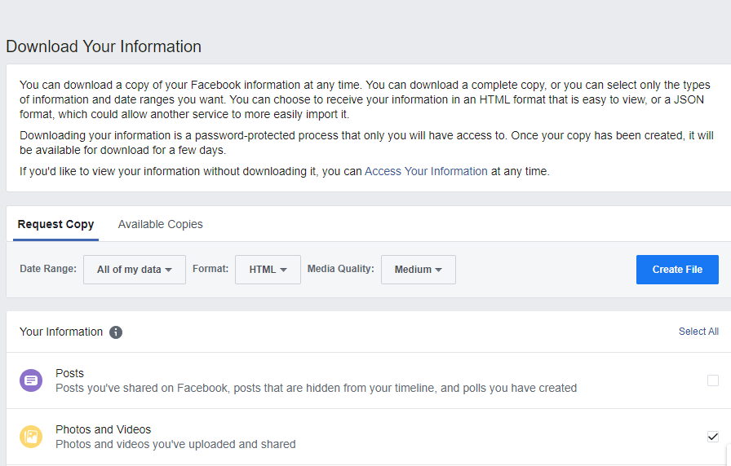
Task: Click the Posts row title
Action: (x=69, y=373)
